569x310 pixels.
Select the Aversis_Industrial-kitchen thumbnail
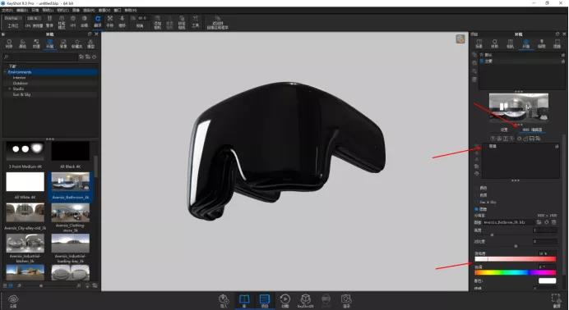tap(25, 243)
